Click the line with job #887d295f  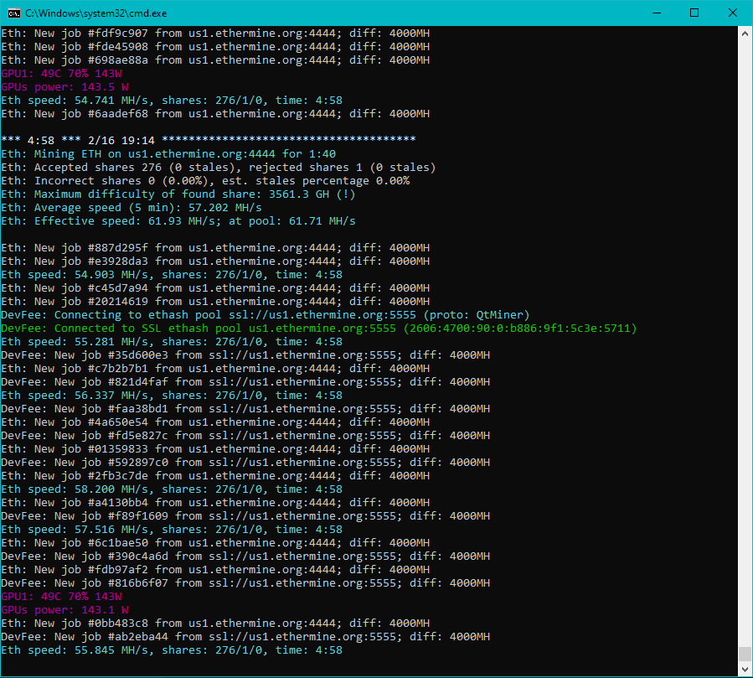(x=215, y=247)
